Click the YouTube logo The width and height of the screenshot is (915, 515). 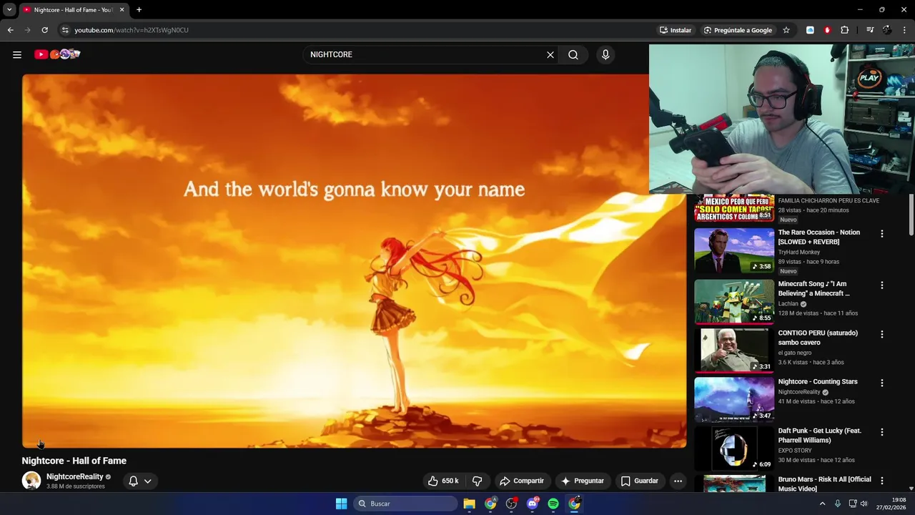click(58, 54)
